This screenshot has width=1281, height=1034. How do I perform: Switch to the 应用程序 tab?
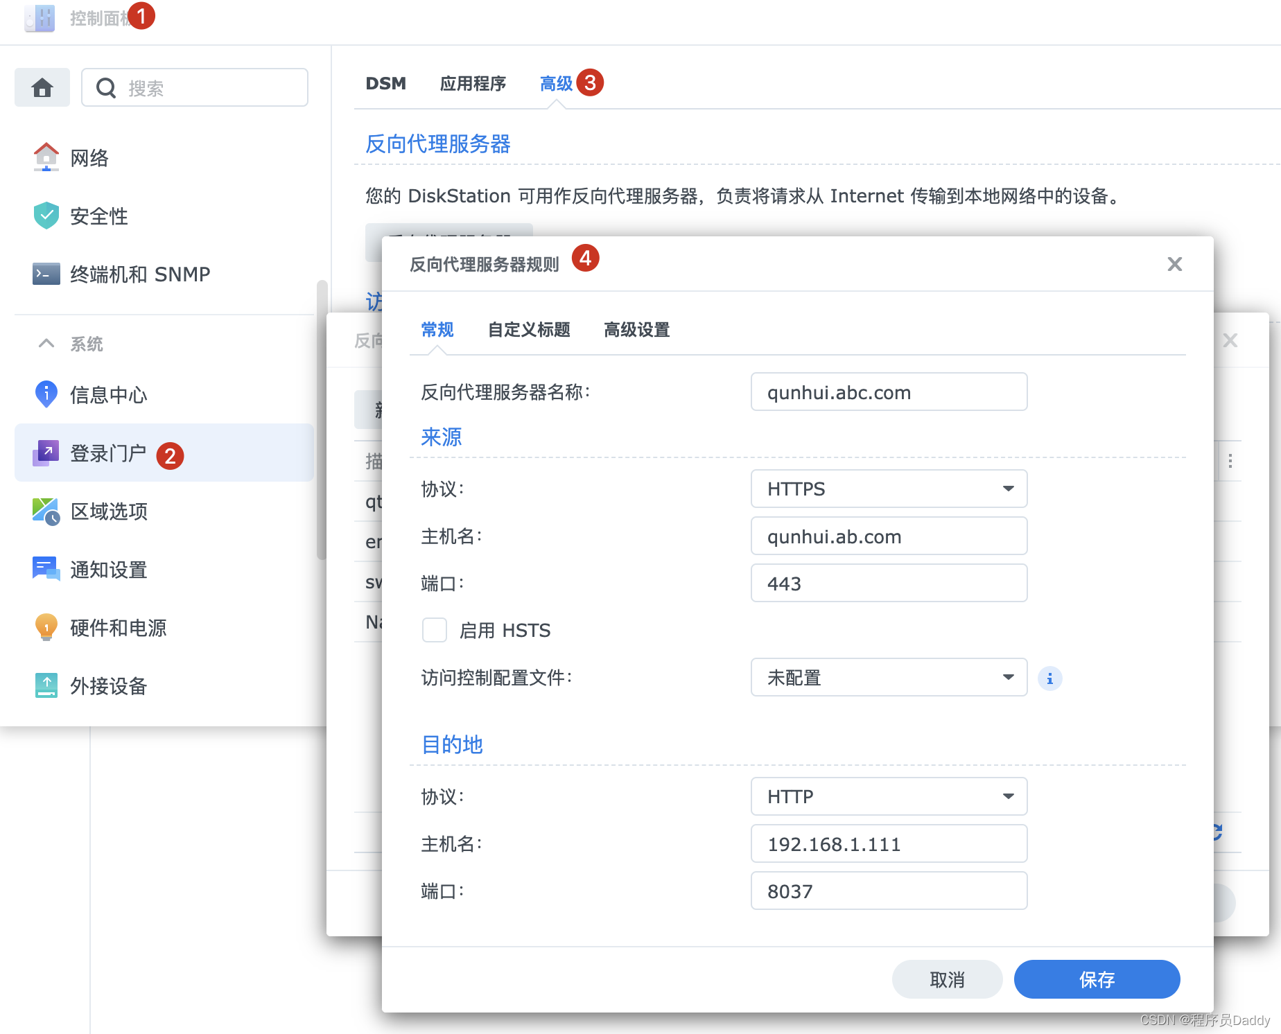[473, 83]
